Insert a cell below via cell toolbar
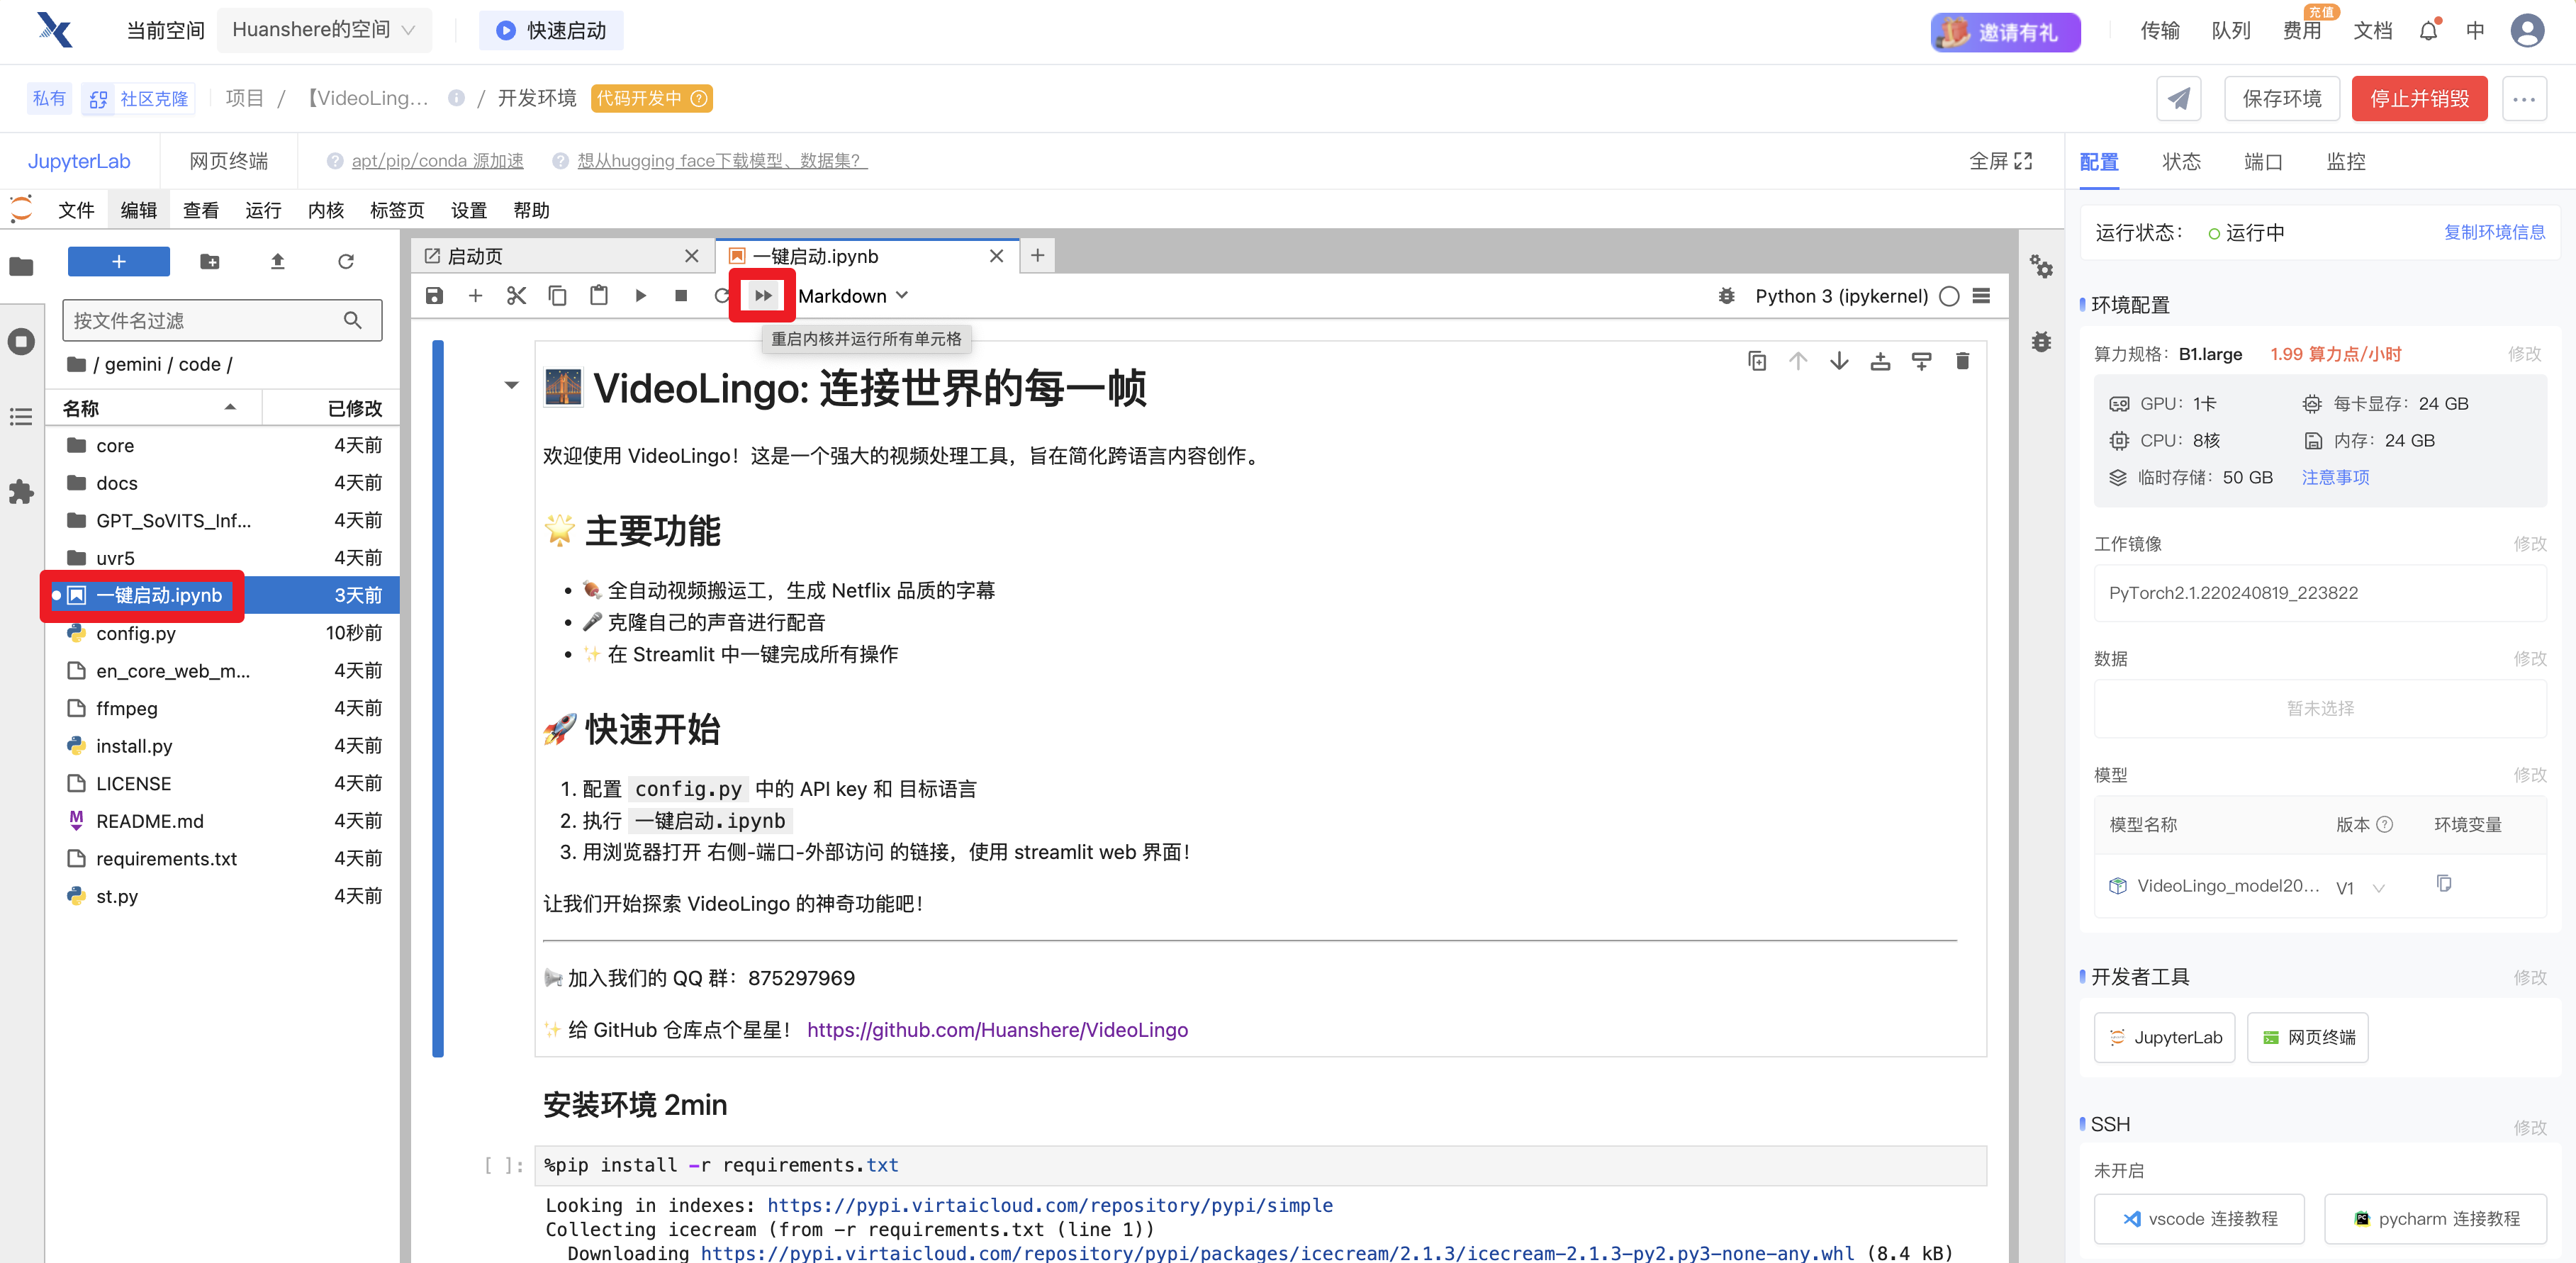The width and height of the screenshot is (2576, 1263). pyautogui.click(x=1921, y=361)
